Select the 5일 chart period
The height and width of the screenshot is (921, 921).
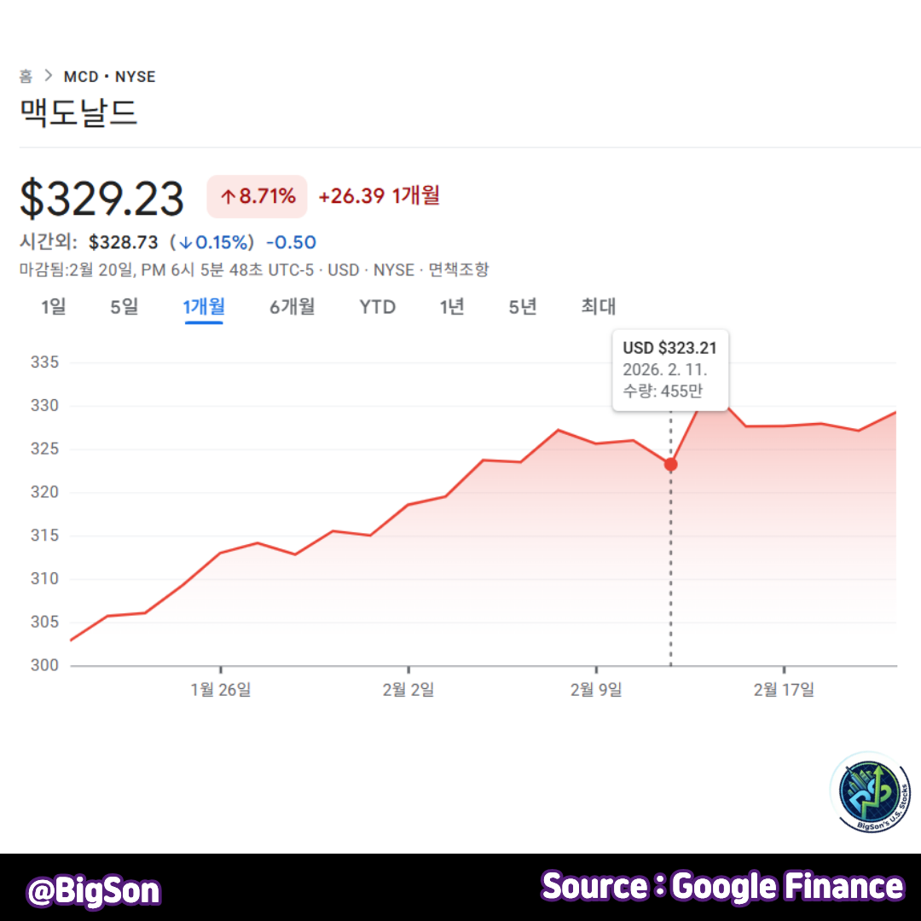pyautogui.click(x=123, y=307)
